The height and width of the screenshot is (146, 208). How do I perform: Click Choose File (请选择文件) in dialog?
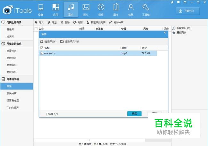[48, 42]
